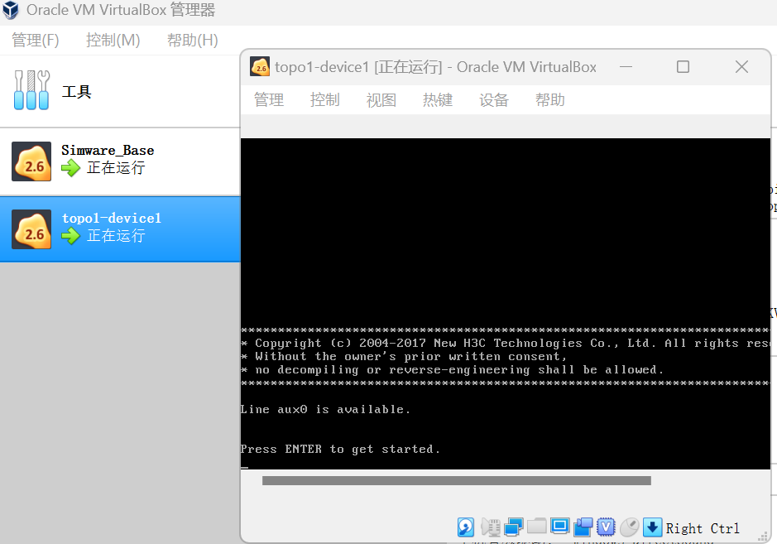Viewport: 777px width, 544px height.
Task: Click the Right Ctrl host key label
Action: (x=703, y=528)
